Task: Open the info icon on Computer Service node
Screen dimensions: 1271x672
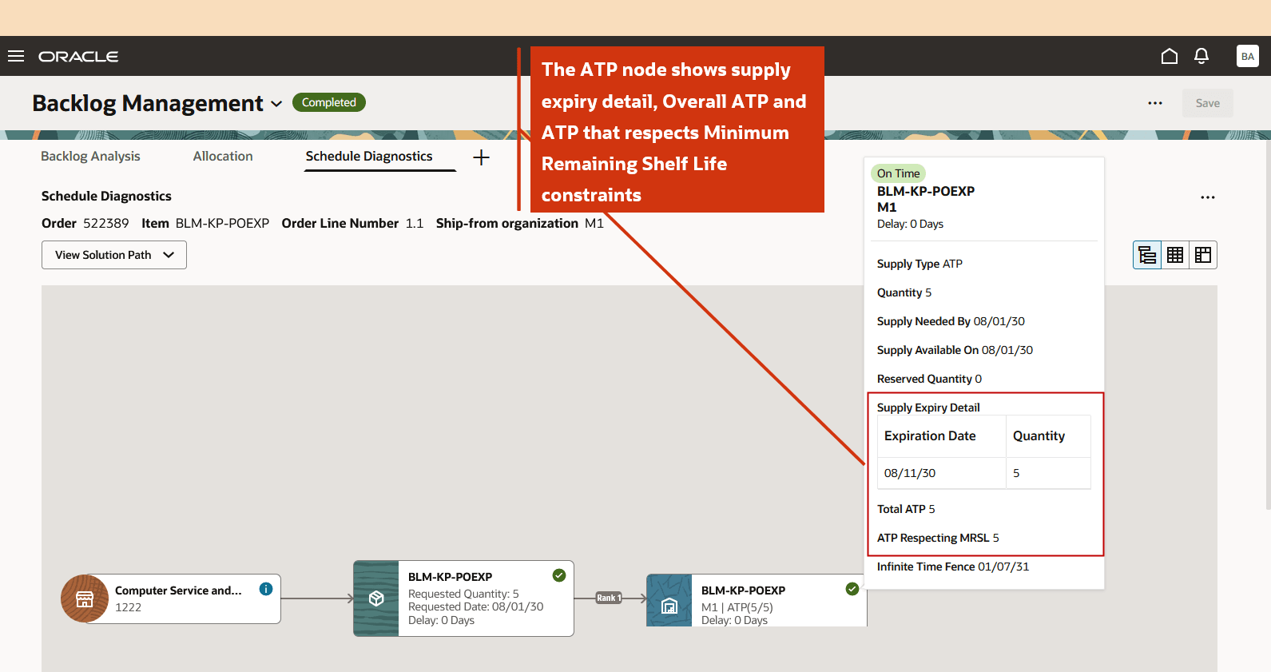Action: point(266,589)
